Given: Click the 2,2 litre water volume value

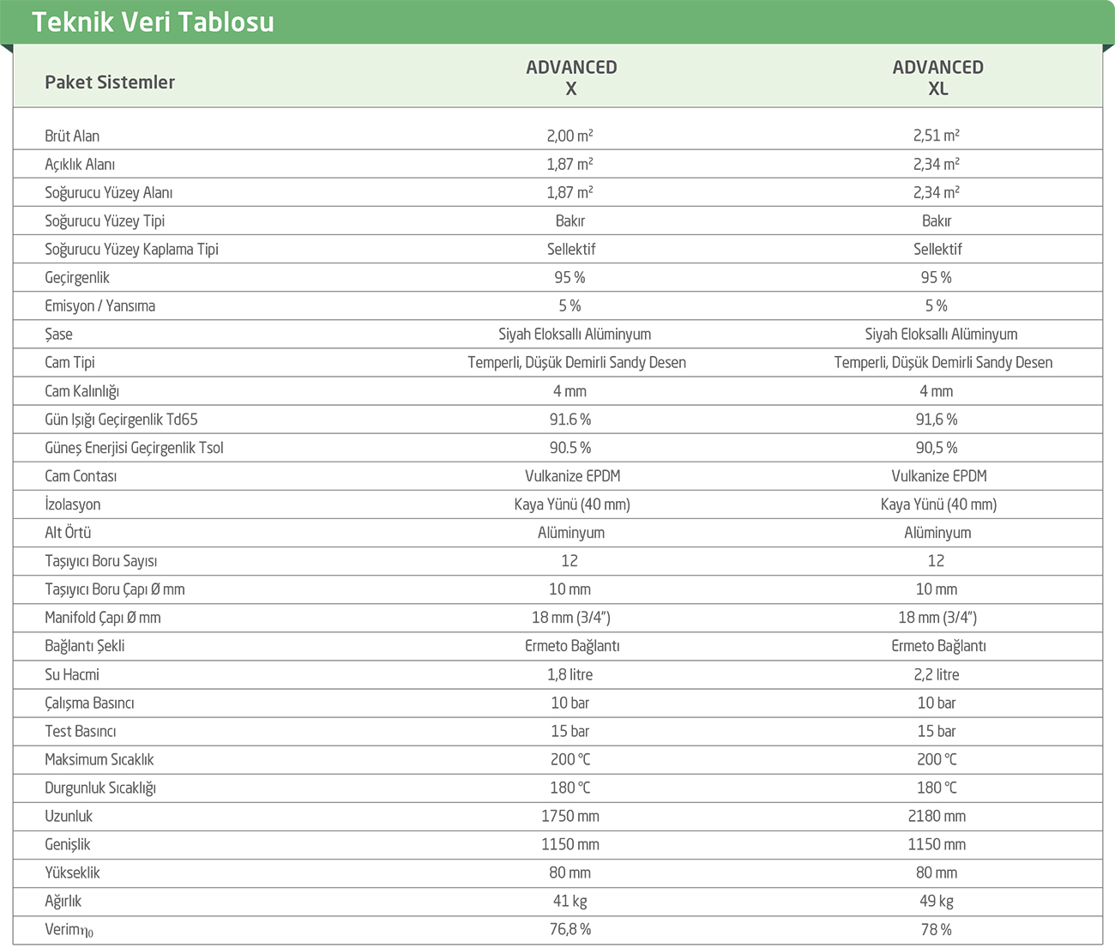Looking at the screenshot, I should [x=937, y=675].
